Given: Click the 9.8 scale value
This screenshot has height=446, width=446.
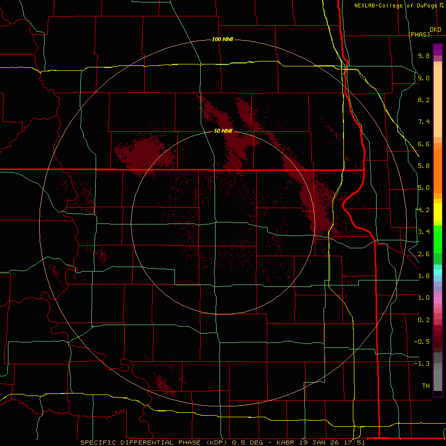Looking at the screenshot, I should 424,56.
